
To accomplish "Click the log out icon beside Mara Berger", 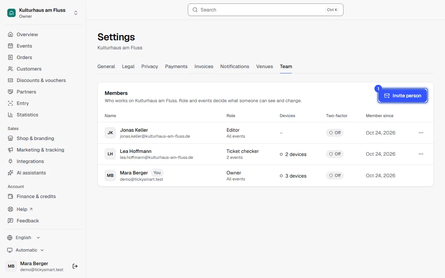I will [x=75, y=266].
